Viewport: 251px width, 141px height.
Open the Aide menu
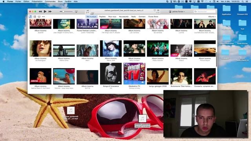[76, 1]
